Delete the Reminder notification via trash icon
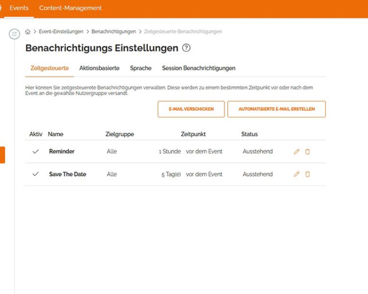 click(308, 152)
